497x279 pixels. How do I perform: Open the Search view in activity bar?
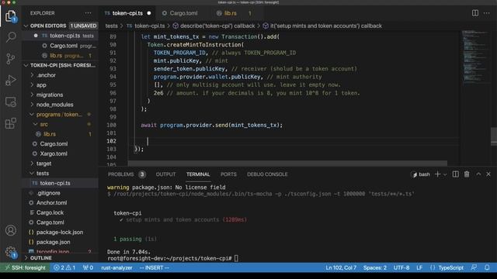10,37
